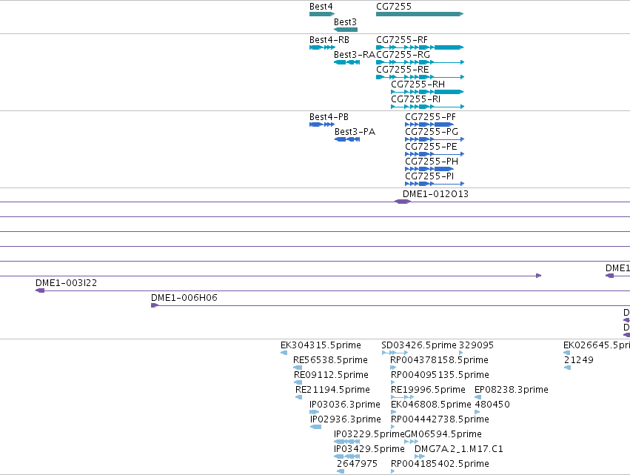Open the Best3-RA transcript feature
Image resolution: width=630 pixels, height=475 pixels.
click(x=346, y=62)
